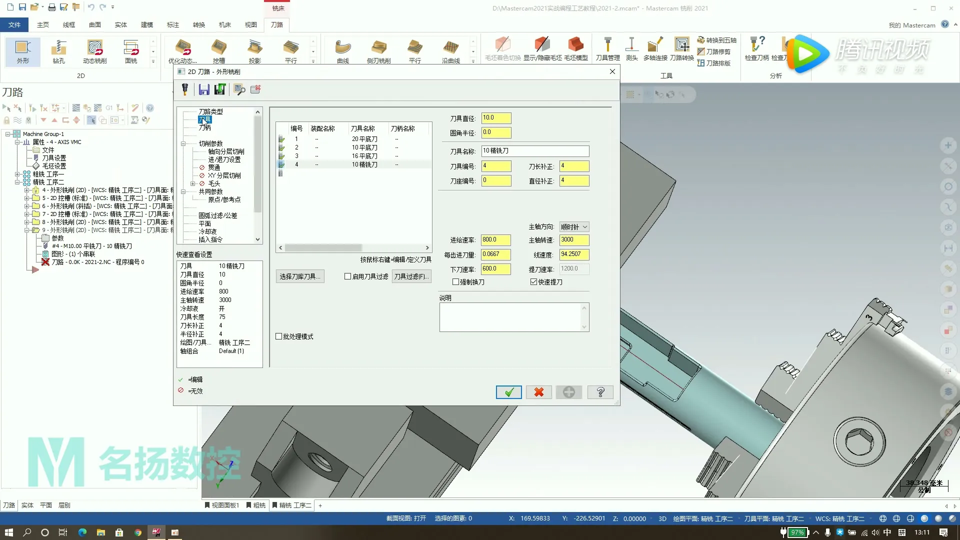Screen dimensions: 960x540
Task: Switch to the 视图 ribbon tab
Action: 250,24
